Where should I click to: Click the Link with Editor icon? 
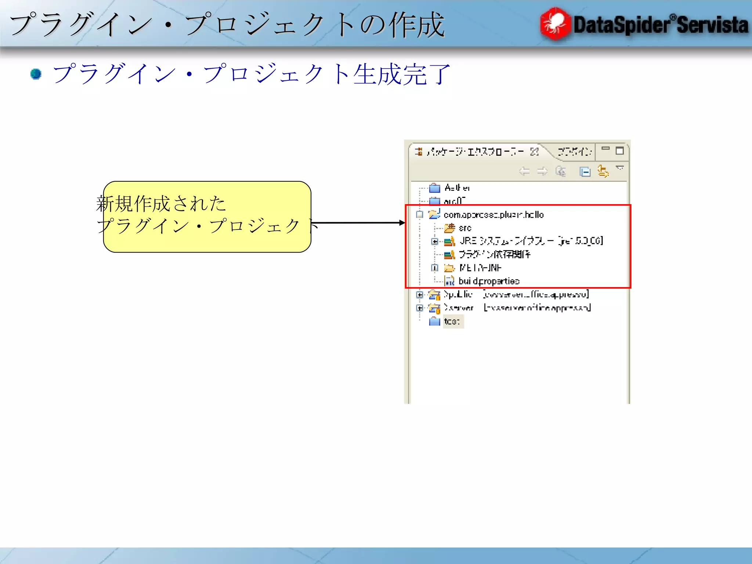[603, 171]
